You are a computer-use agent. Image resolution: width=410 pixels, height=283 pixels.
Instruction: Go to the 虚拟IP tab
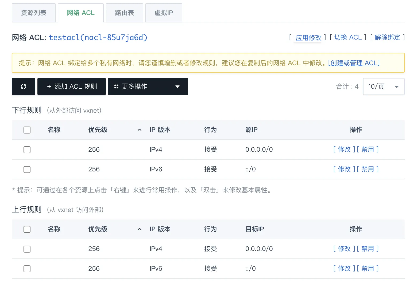coord(164,13)
